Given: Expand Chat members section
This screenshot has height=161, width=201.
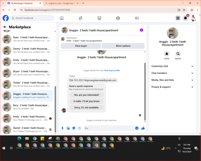Looking at the screenshot, I should (172, 73).
